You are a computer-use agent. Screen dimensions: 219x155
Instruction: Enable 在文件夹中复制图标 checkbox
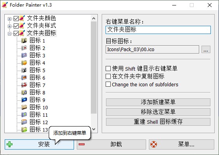point(108,77)
